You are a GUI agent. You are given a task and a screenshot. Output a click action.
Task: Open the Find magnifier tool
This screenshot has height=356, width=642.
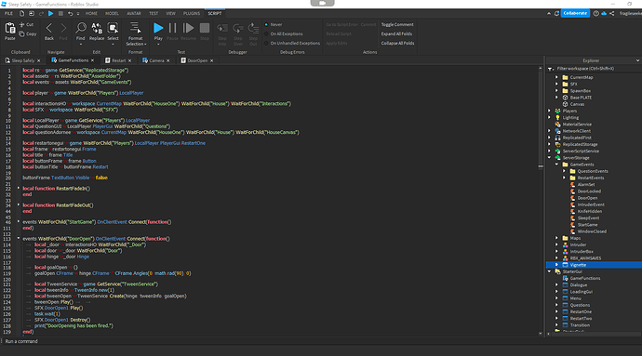[x=81, y=28]
